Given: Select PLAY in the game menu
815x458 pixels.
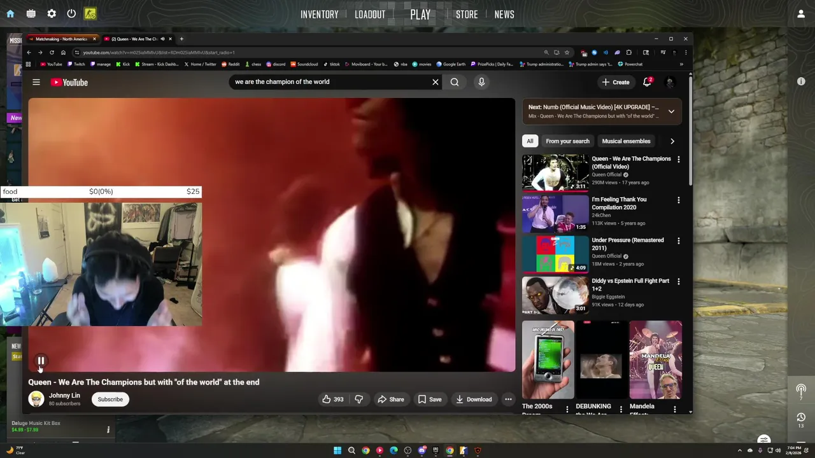Looking at the screenshot, I should click(420, 15).
